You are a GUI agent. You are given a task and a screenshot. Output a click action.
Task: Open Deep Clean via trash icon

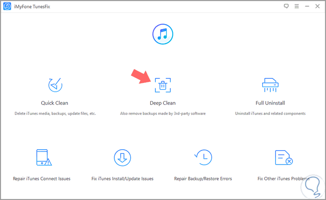[x=163, y=85]
